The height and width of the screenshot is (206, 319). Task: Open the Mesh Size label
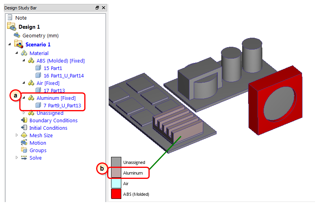[41, 136]
